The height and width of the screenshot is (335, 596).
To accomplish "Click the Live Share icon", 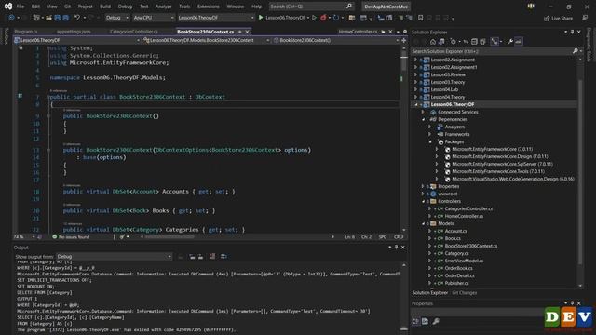I will click(x=547, y=18).
